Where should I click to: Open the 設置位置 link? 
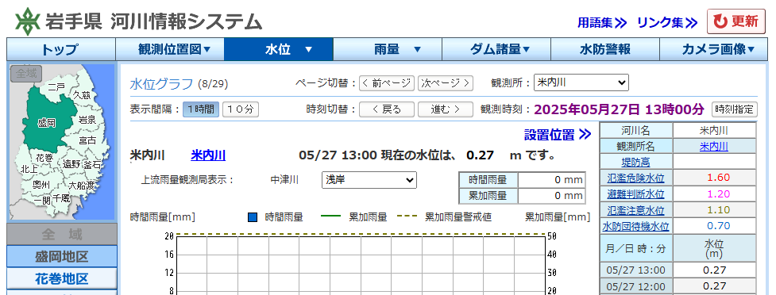558,134
